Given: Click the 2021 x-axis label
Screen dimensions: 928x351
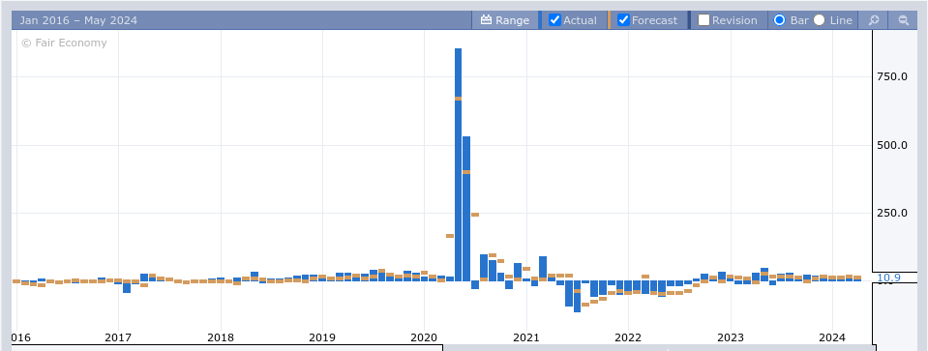Looking at the screenshot, I should 526,338.
